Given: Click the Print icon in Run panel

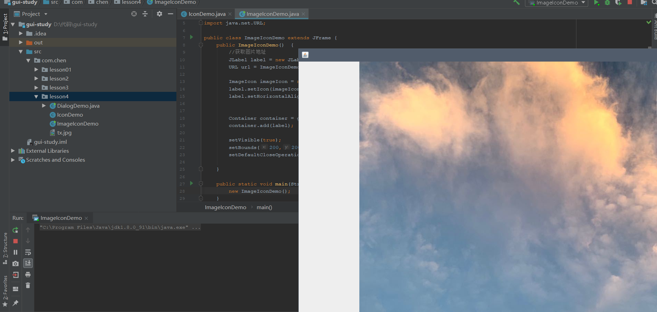Looking at the screenshot, I should coord(28,275).
